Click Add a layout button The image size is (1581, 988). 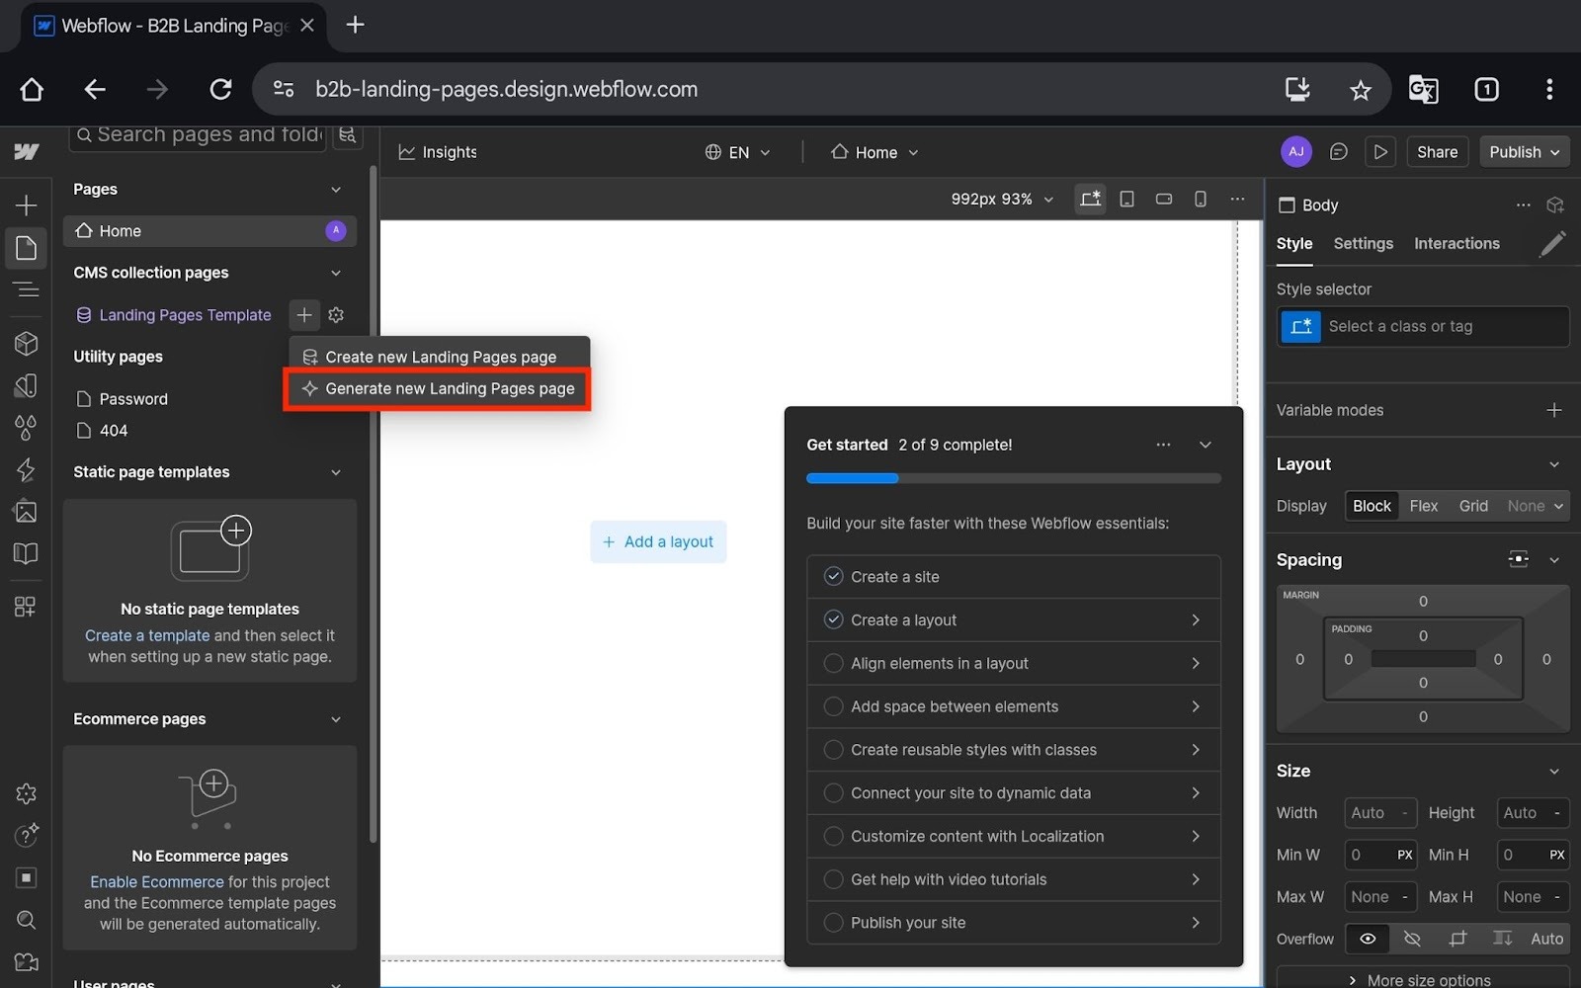(658, 541)
